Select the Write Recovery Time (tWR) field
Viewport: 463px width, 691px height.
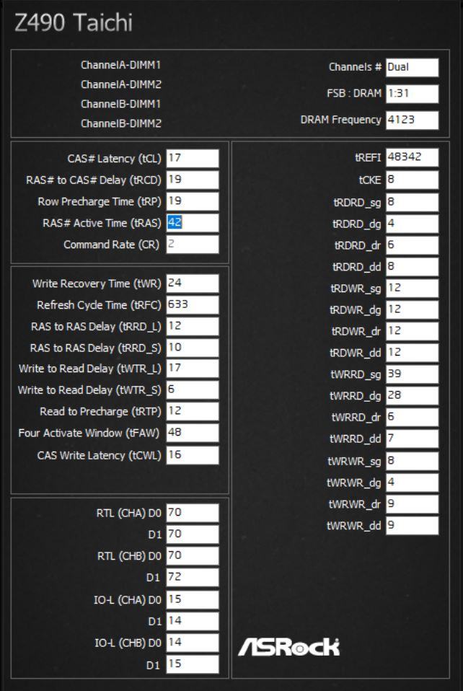point(193,283)
